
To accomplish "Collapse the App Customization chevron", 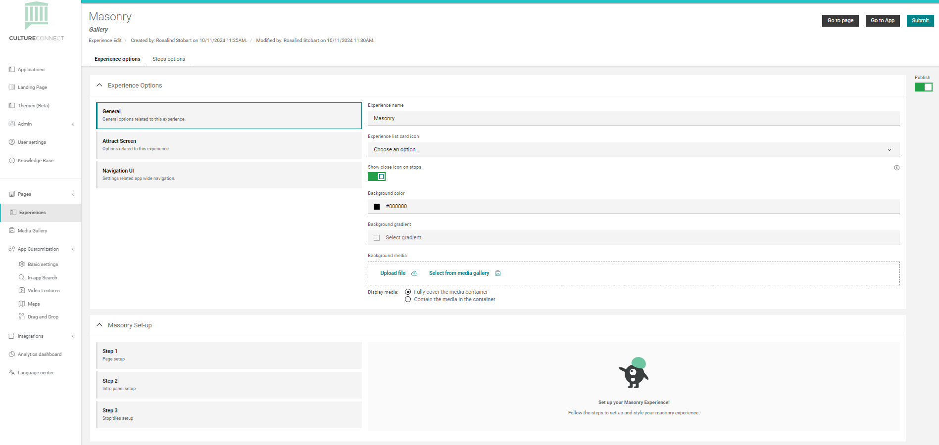I will (x=73, y=249).
